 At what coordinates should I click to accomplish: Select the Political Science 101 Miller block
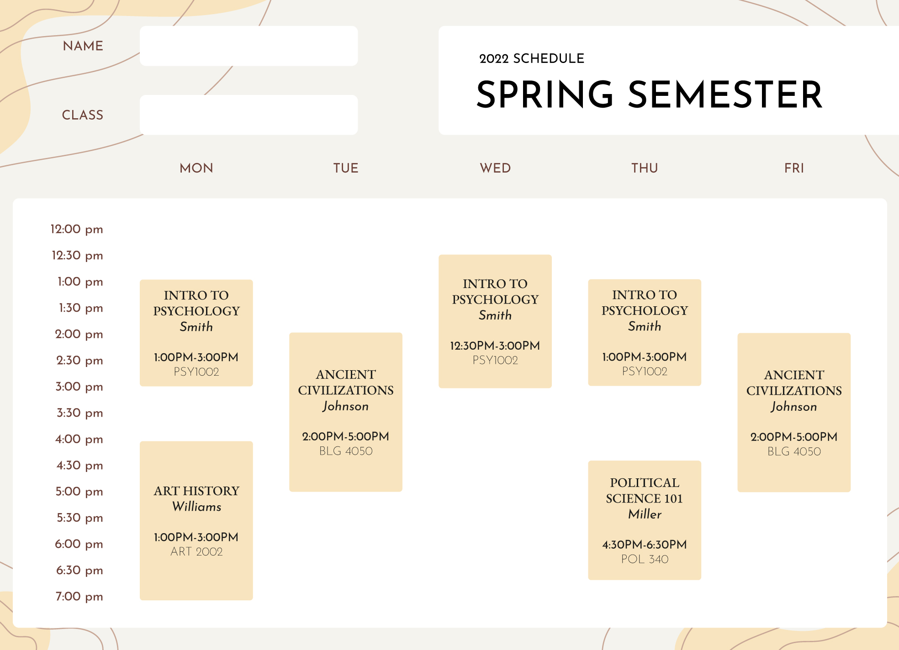(x=645, y=520)
